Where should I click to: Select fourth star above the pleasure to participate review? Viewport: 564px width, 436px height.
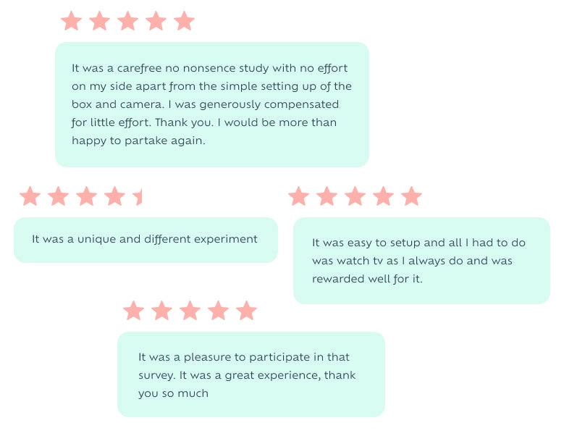coord(218,311)
